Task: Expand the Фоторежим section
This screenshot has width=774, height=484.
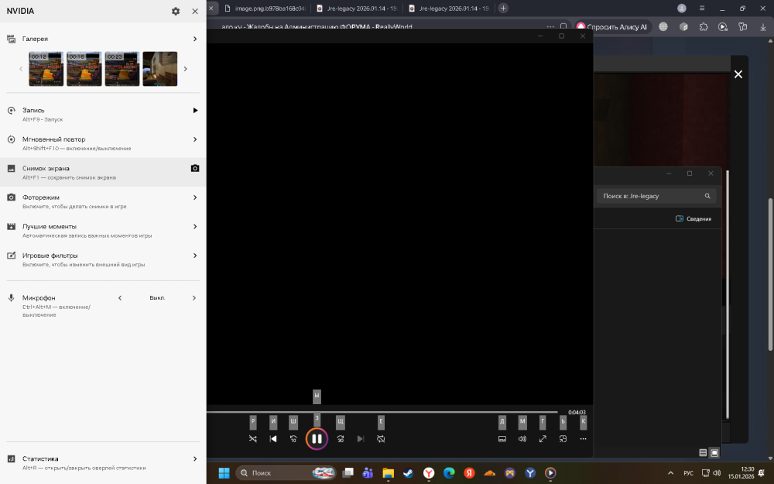Action: coord(195,197)
